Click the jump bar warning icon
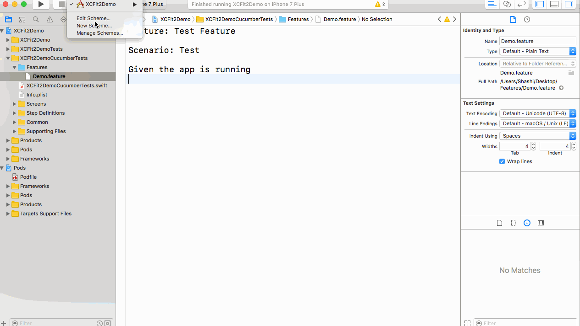The height and width of the screenshot is (326, 580). pyautogui.click(x=447, y=19)
